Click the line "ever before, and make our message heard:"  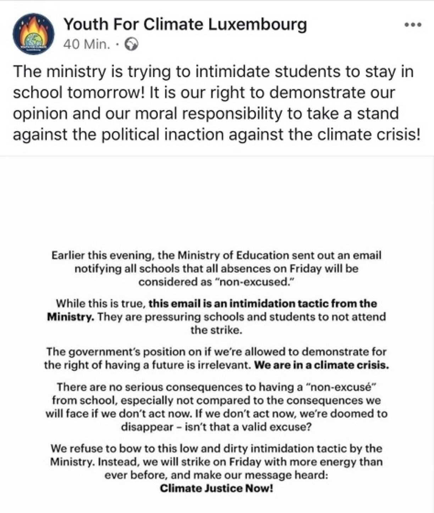coord(216,475)
